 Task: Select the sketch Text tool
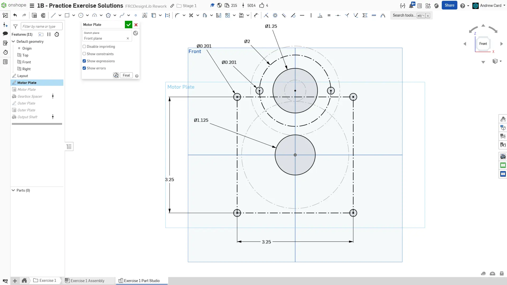(x=144, y=15)
